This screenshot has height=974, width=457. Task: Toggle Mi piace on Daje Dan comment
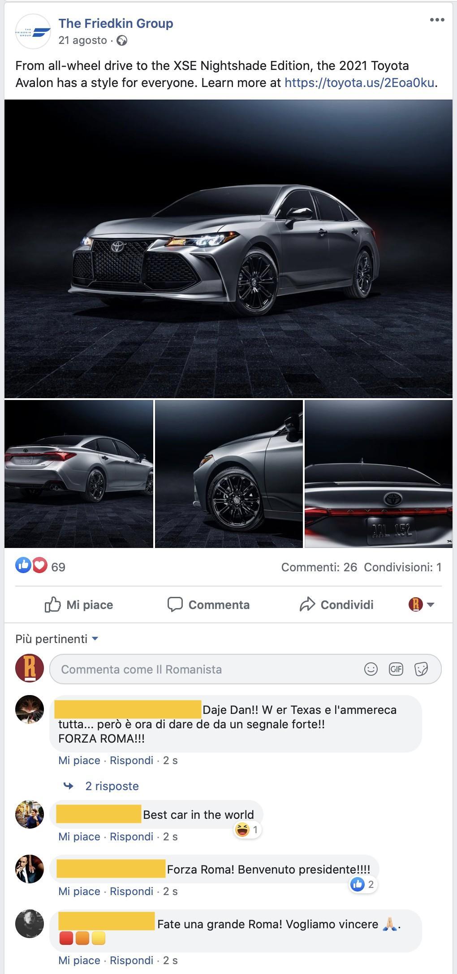[x=79, y=760]
